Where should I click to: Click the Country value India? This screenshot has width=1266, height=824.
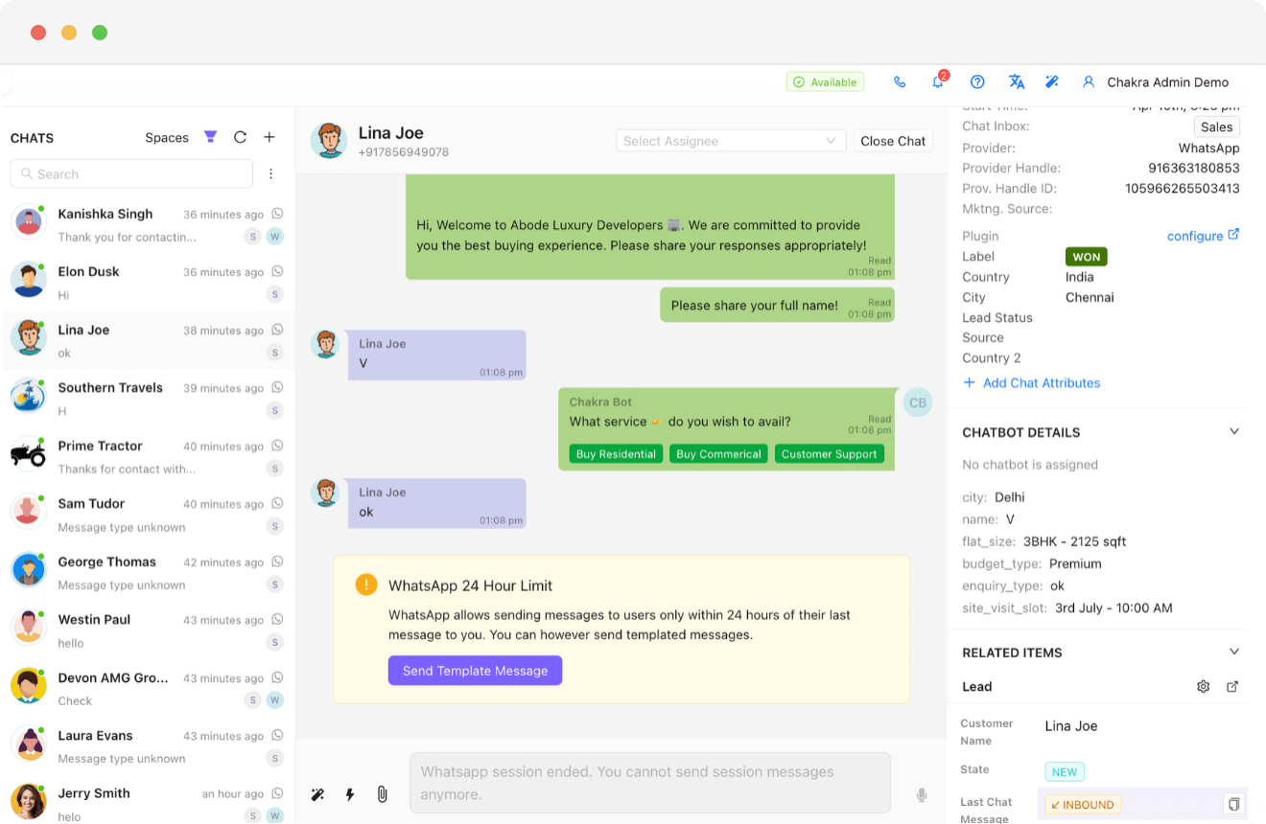pos(1080,277)
